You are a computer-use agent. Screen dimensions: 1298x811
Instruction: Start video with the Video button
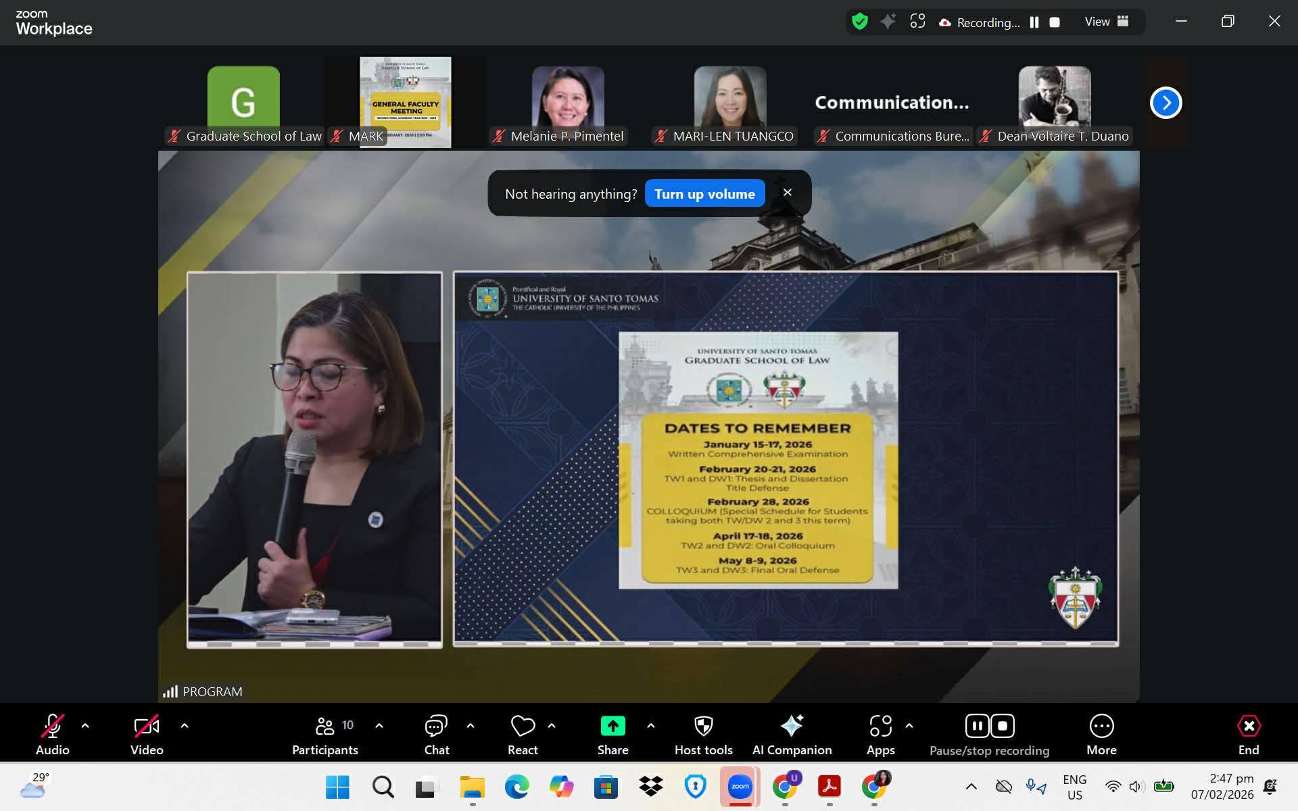coord(147,734)
